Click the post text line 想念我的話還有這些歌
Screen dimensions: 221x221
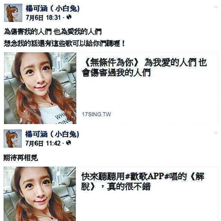64,44
